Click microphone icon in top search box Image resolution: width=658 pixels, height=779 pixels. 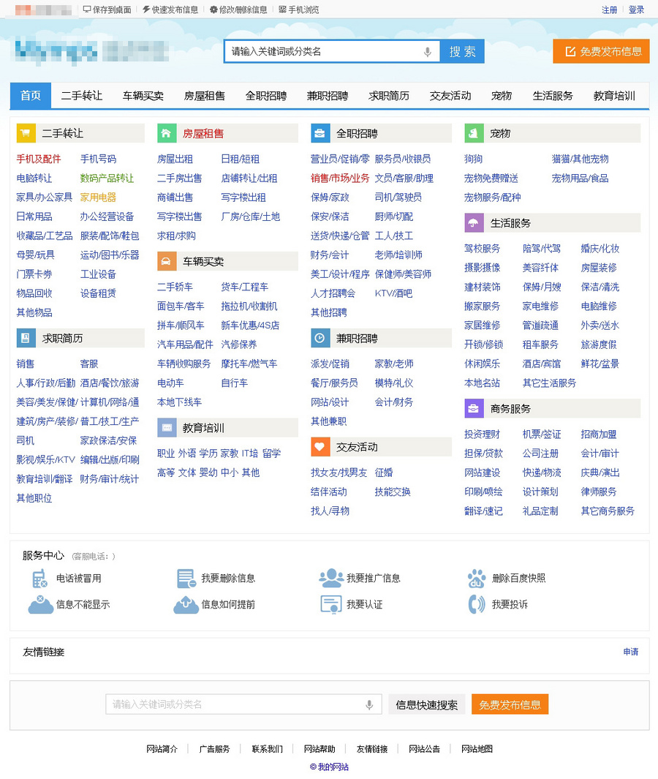[427, 52]
